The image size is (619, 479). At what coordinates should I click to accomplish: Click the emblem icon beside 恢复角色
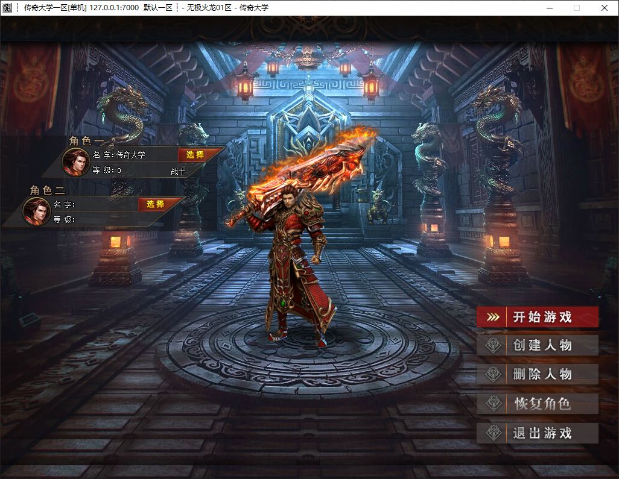coord(493,404)
